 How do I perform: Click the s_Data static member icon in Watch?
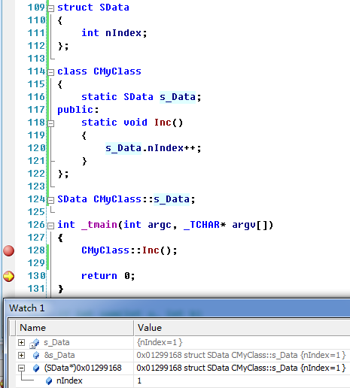tap(35, 343)
